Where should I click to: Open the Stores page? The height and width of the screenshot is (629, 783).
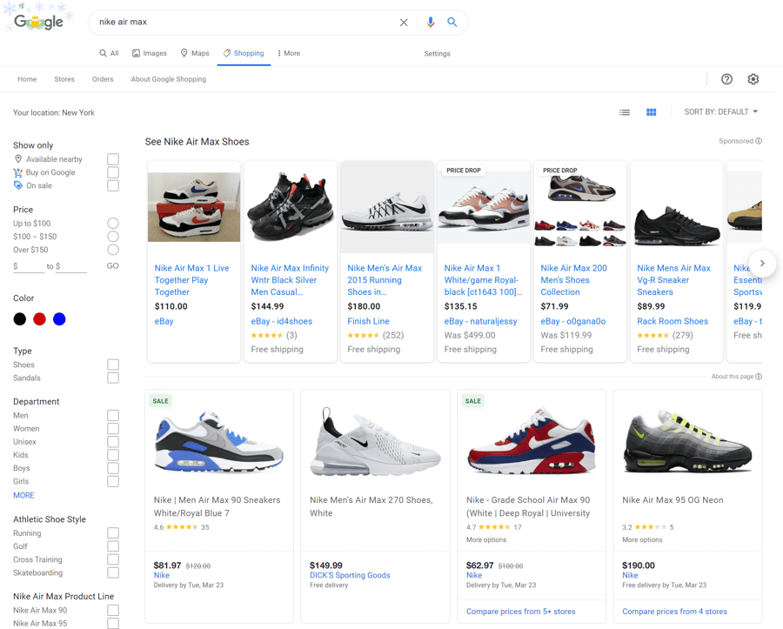[64, 79]
